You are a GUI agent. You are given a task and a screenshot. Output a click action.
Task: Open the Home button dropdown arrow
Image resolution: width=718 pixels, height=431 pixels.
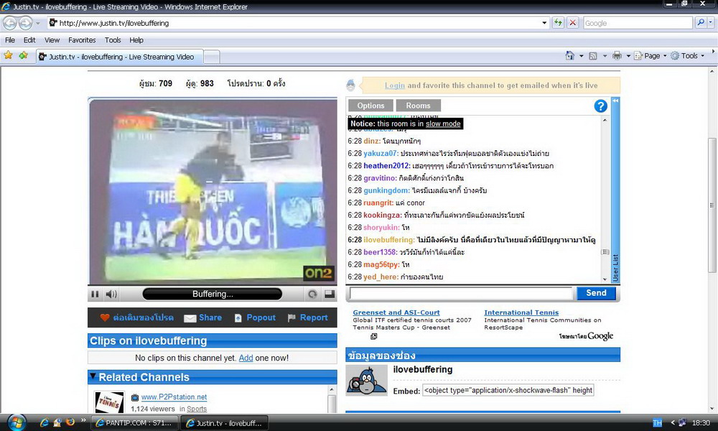581,56
